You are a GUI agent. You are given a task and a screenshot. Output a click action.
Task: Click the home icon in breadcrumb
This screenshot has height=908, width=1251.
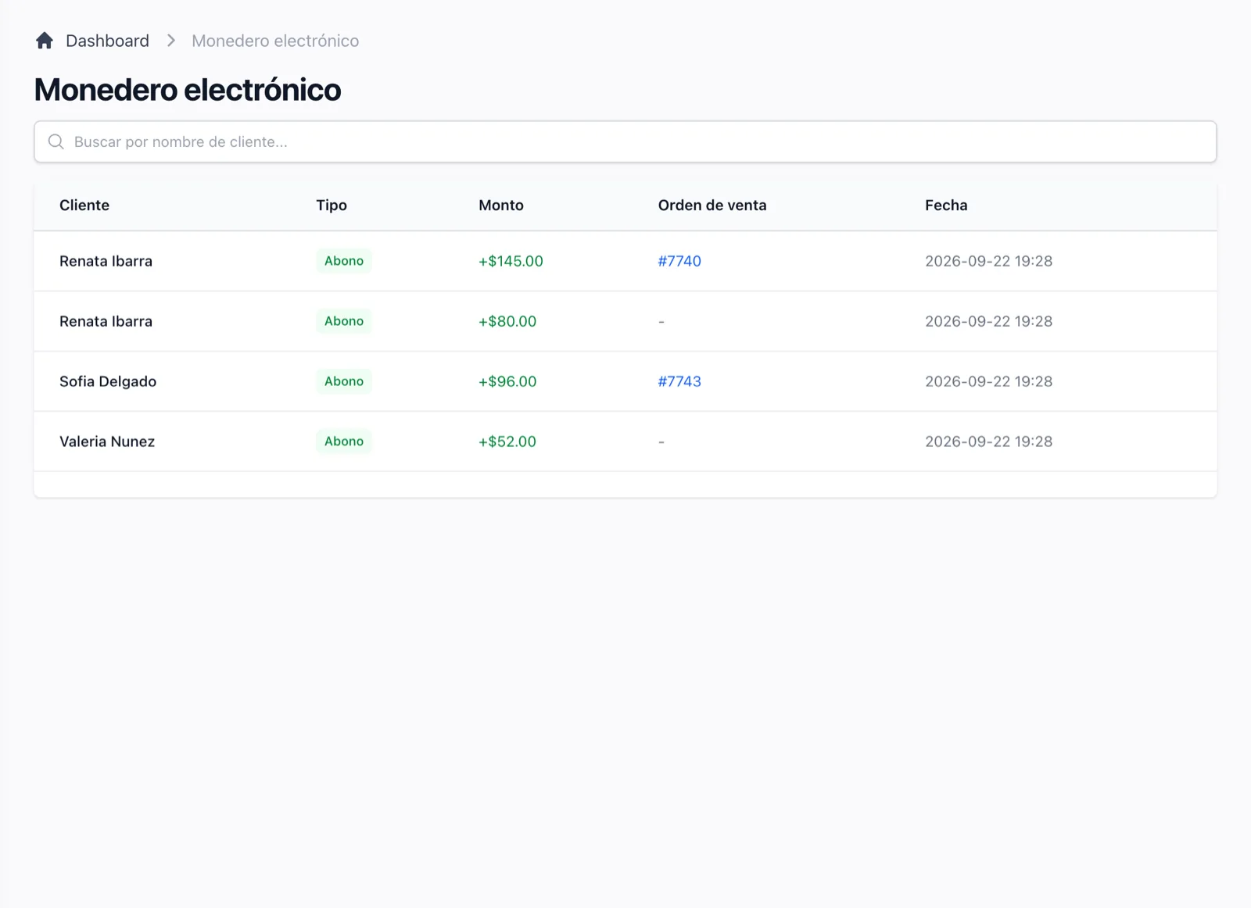coord(45,41)
